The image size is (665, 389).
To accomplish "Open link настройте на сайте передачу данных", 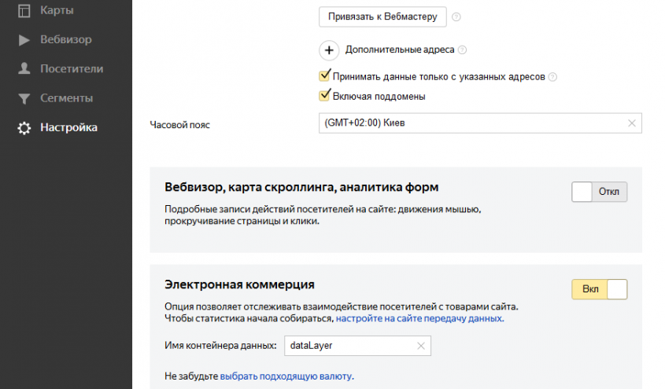I will point(419,319).
